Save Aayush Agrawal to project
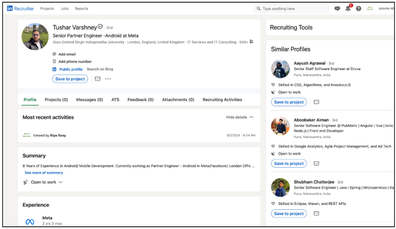The image size is (396, 229). pyautogui.click(x=289, y=102)
